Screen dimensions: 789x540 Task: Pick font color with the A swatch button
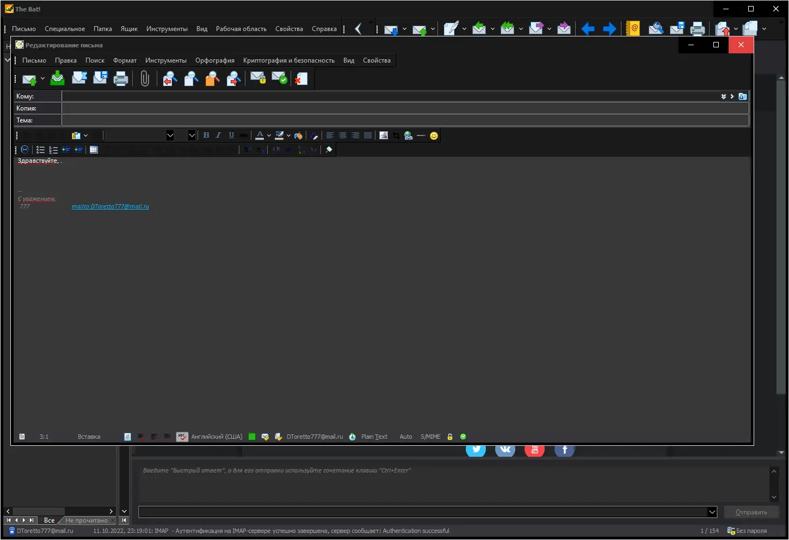pyautogui.click(x=260, y=136)
